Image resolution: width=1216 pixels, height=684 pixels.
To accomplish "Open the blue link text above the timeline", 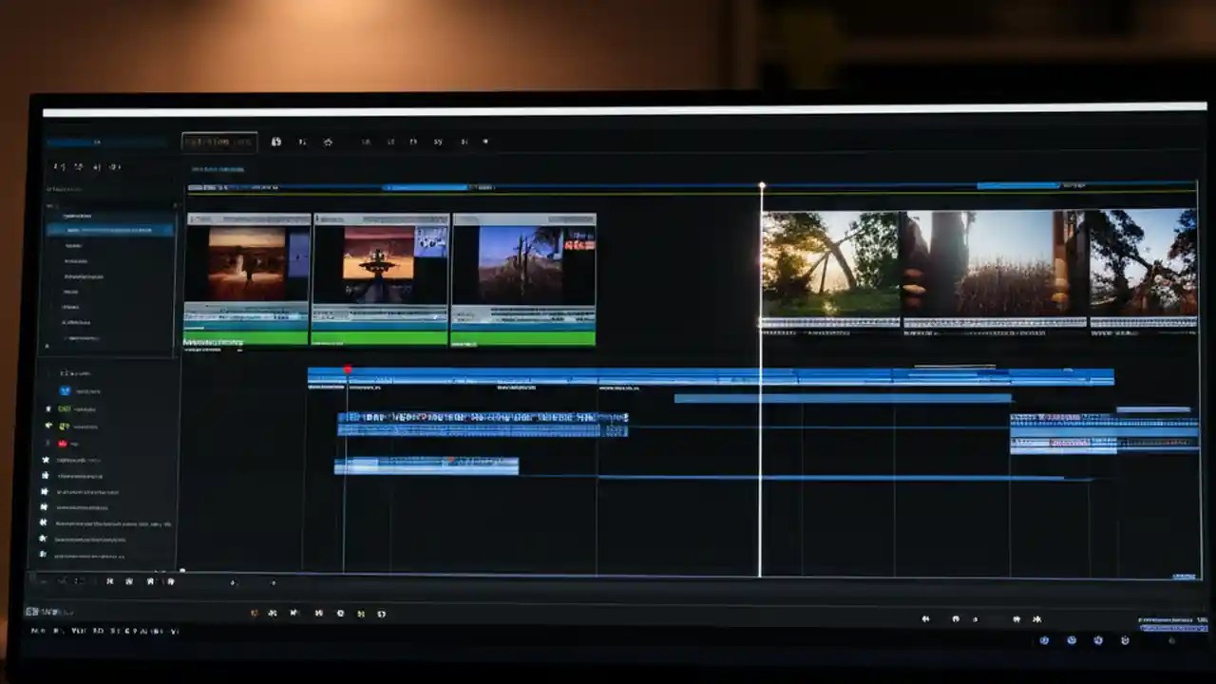I will pos(217,169).
